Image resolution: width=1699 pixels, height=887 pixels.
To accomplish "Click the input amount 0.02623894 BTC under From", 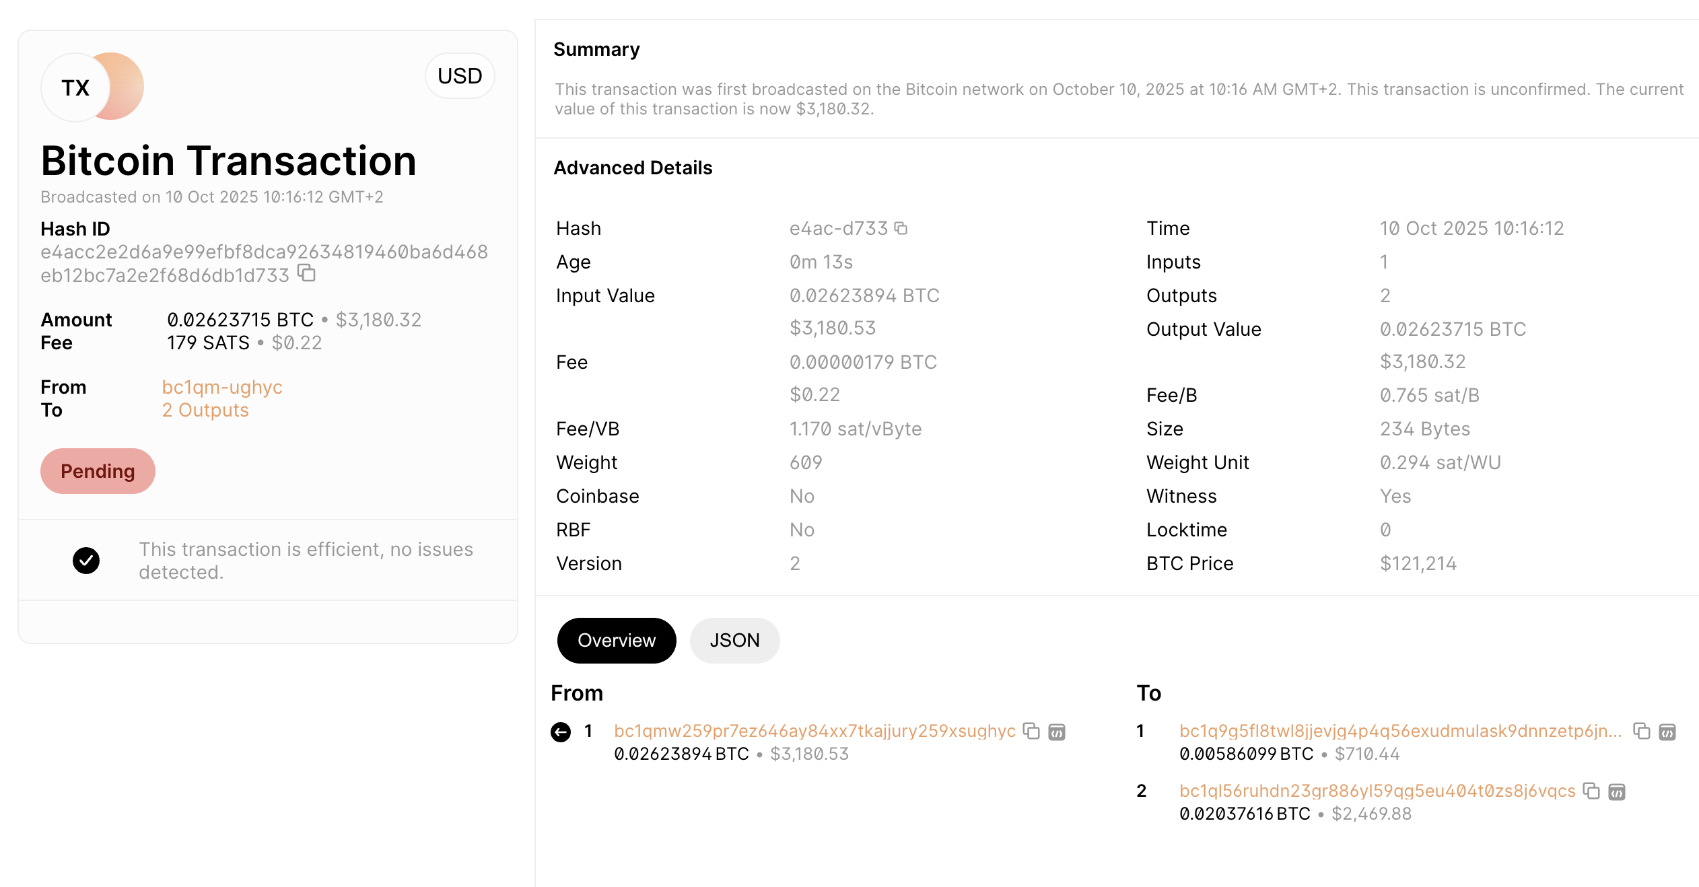I will [x=681, y=754].
